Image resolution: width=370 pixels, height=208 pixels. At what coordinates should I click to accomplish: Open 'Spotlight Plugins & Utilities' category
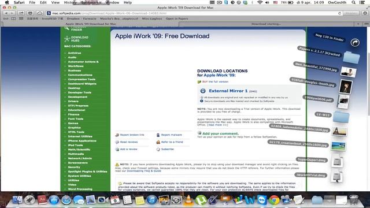[x=87, y=172]
